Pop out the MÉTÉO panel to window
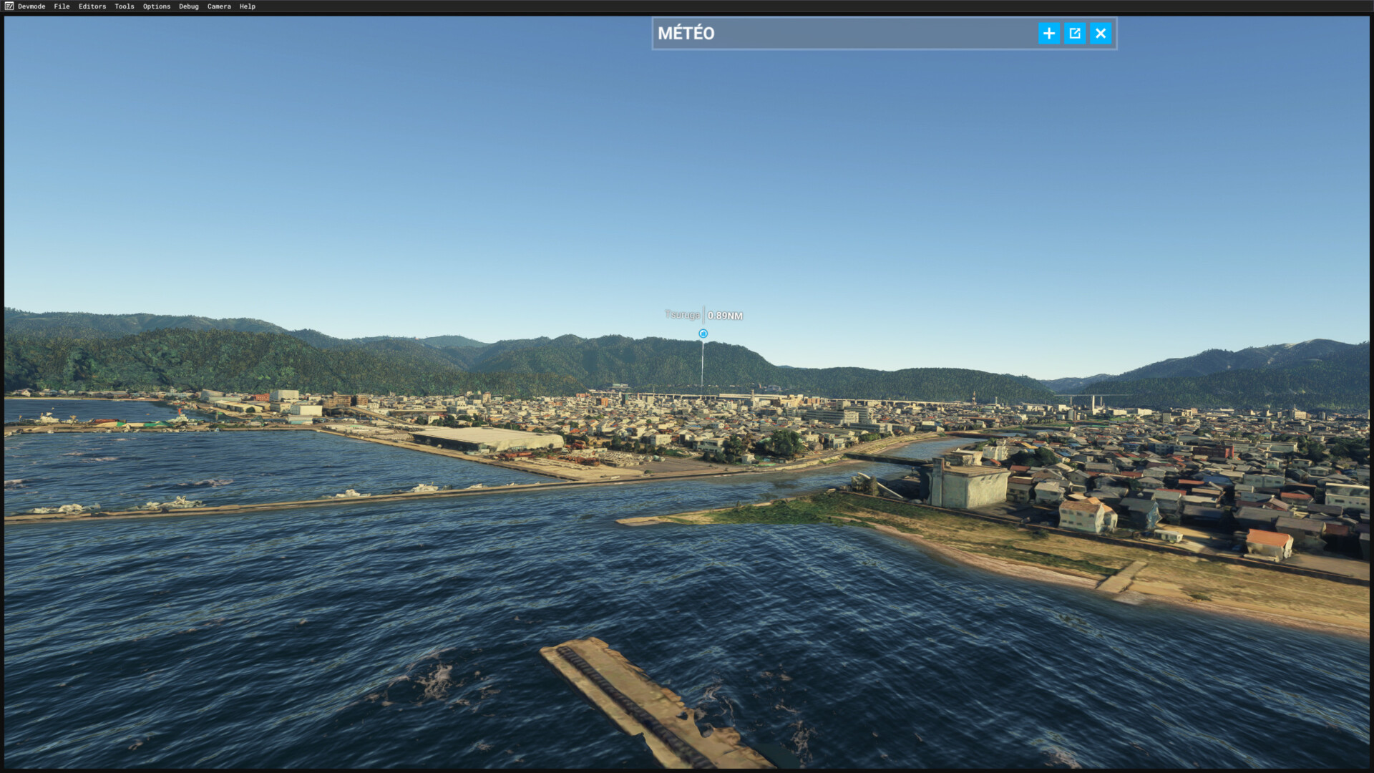 click(1075, 34)
